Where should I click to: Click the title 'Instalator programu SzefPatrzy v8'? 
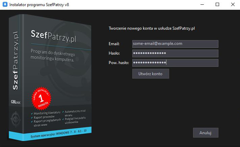point(39,5)
